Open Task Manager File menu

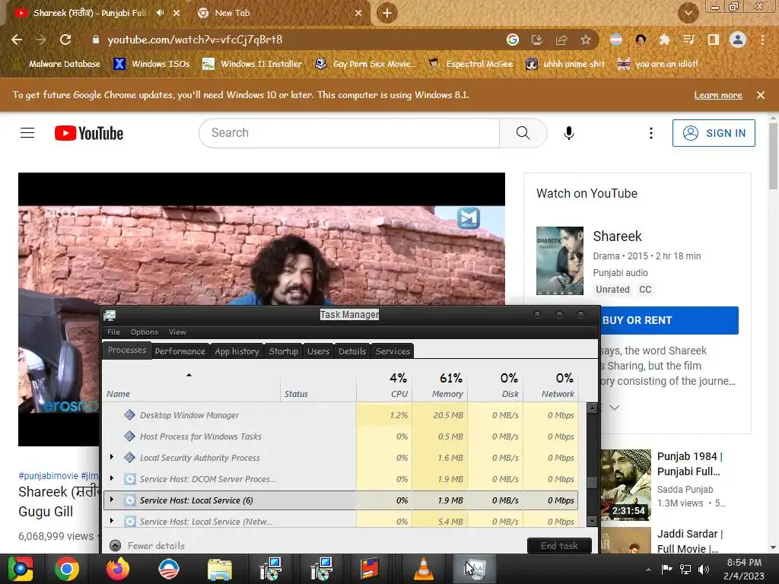point(114,332)
